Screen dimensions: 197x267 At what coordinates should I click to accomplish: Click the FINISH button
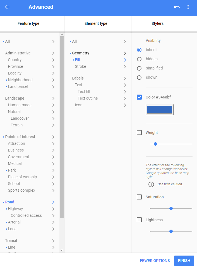pyautogui.click(x=184, y=261)
